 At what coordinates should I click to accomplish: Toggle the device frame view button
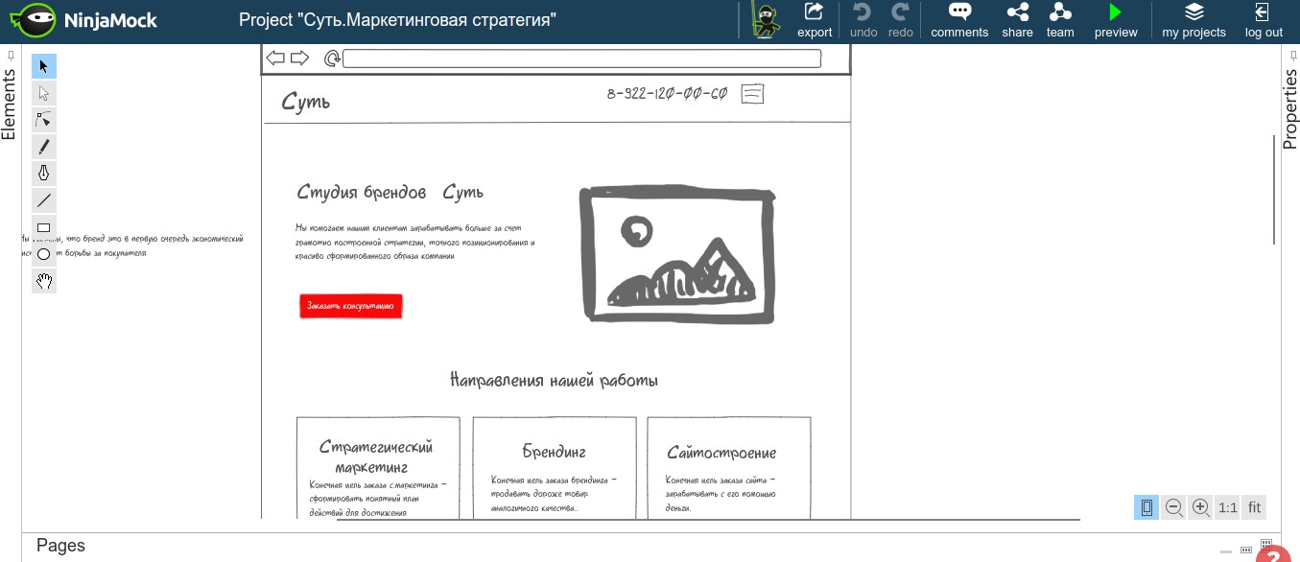pos(1146,507)
